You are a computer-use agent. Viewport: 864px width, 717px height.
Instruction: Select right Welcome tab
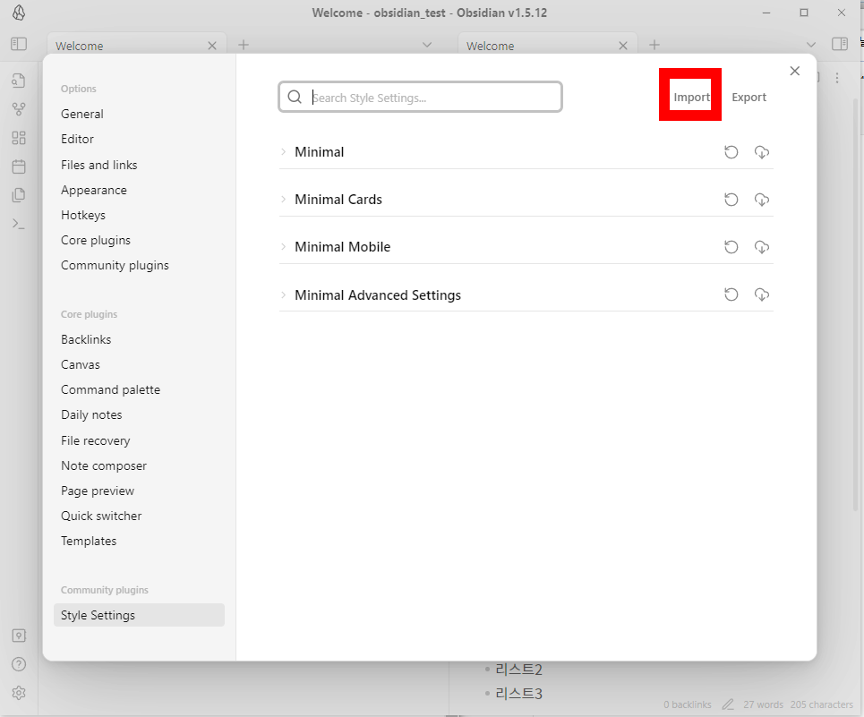tap(548, 46)
